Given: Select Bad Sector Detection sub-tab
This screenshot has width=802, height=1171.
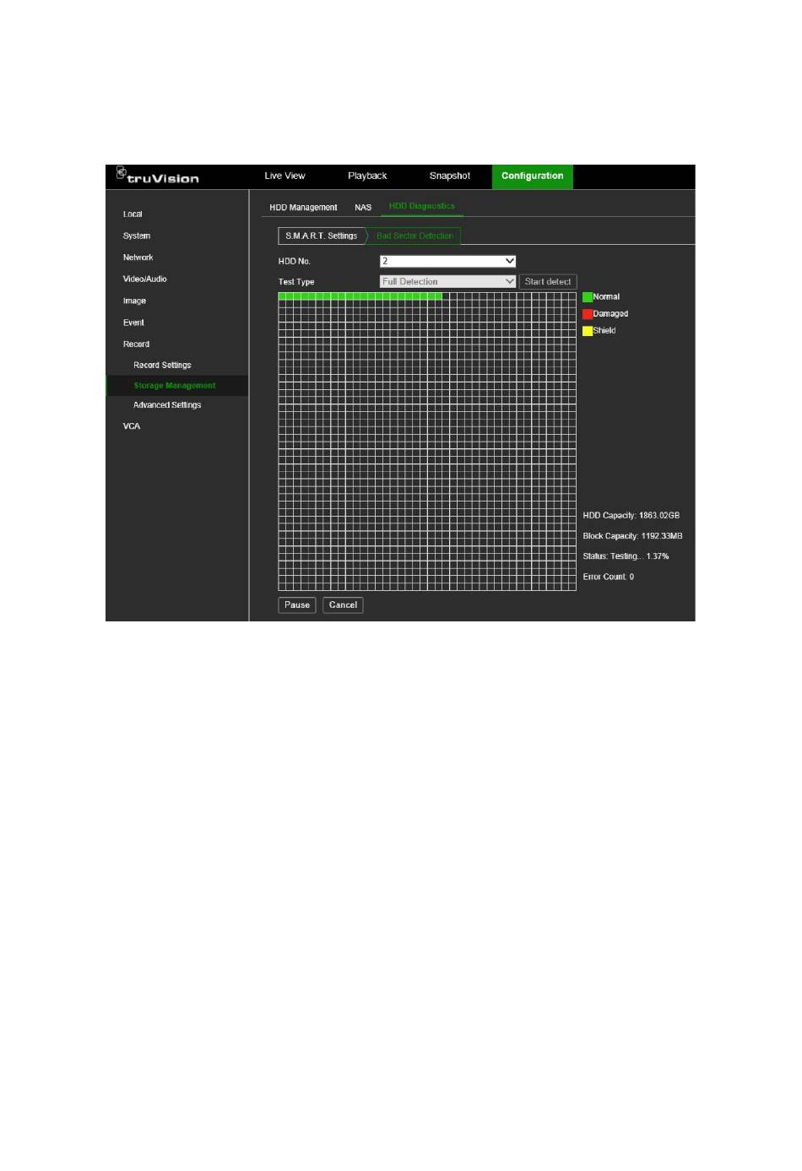Looking at the screenshot, I should pyautogui.click(x=415, y=236).
